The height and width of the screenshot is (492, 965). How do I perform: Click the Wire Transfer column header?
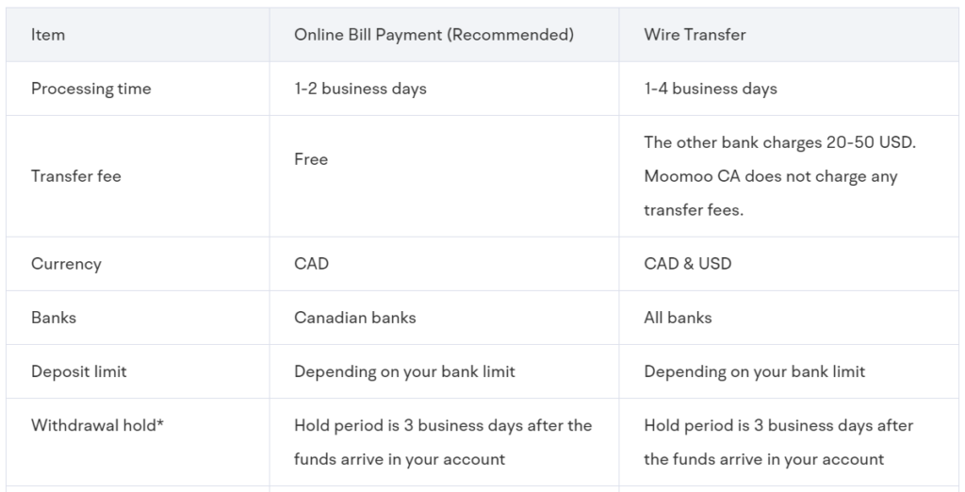click(695, 35)
